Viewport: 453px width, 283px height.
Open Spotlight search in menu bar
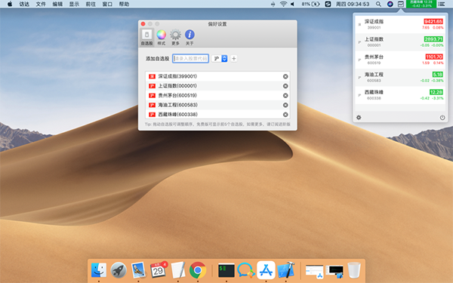point(378,4)
